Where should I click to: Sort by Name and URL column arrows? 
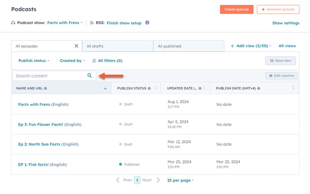click(x=105, y=88)
